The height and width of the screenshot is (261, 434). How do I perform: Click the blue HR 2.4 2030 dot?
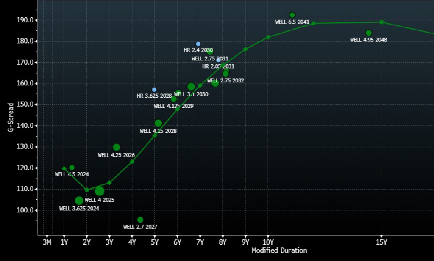click(x=198, y=44)
